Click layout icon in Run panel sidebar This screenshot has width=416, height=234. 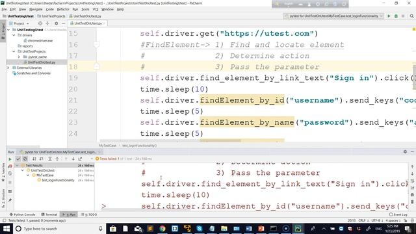coord(10,191)
